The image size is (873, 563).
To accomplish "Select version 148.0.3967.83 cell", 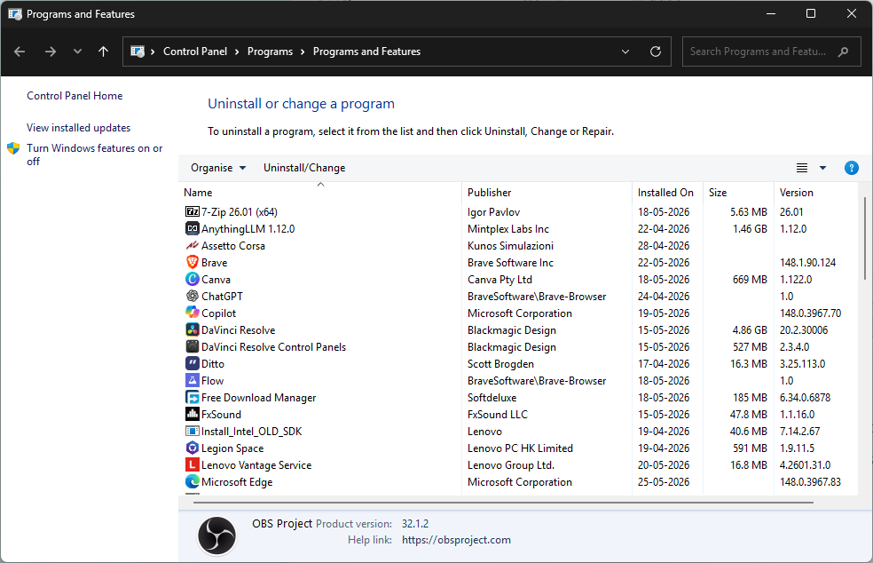I will [810, 481].
